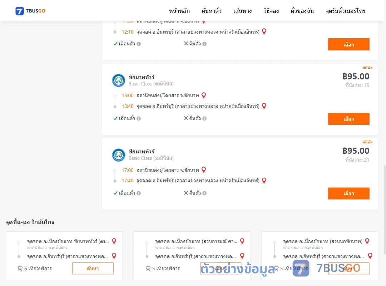Screen dimensions: 386x286
Task: Click info icon beside คืนตั๋ว in 12:10 trip
Action: (x=204, y=44)
